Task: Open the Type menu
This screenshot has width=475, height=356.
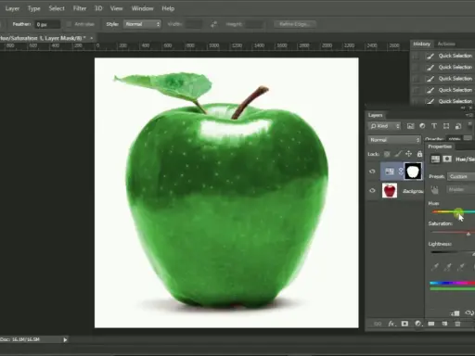Action: pos(34,8)
